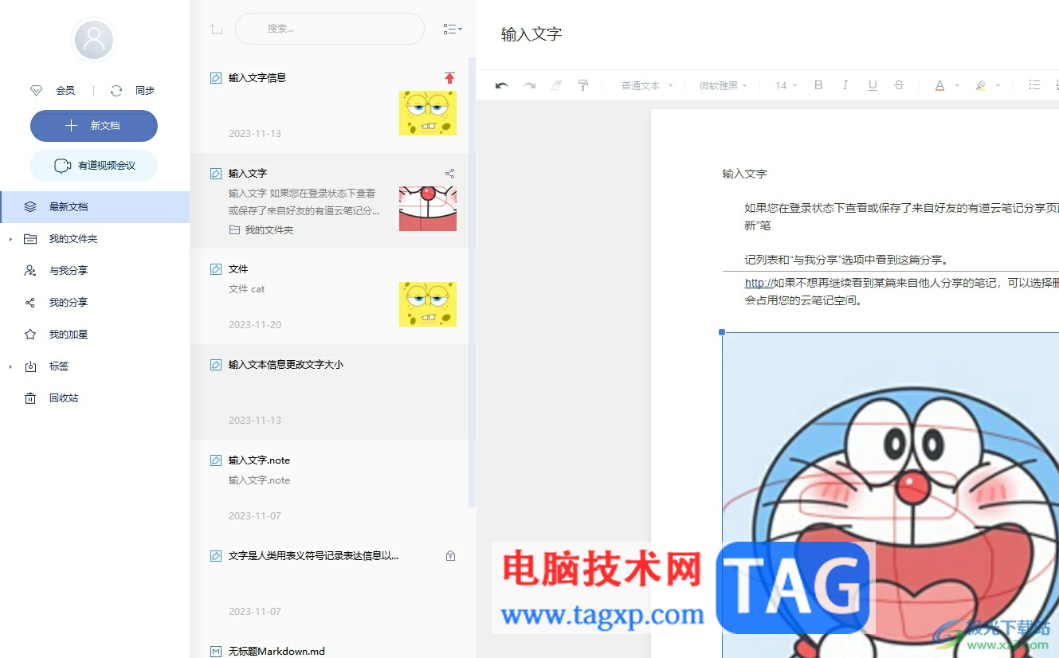Screen dimensions: 1059x658
Task: Create a new document with 新文档
Action: [94, 126]
